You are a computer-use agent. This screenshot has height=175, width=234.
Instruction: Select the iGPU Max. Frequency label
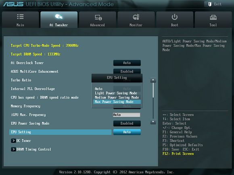pyautogui.click(x=28, y=115)
